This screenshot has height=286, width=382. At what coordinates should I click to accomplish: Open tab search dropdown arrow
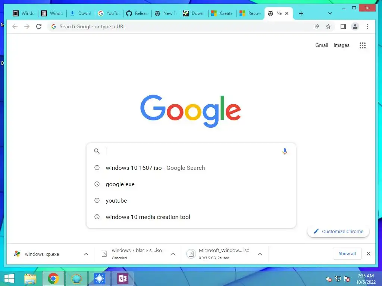pyautogui.click(x=330, y=13)
